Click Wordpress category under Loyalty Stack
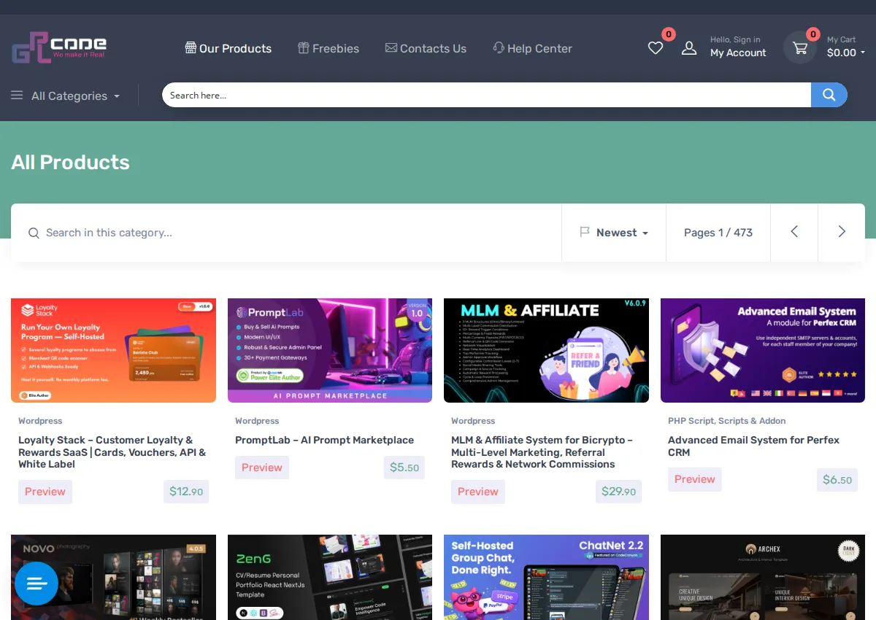This screenshot has height=620, width=876. pos(40,421)
